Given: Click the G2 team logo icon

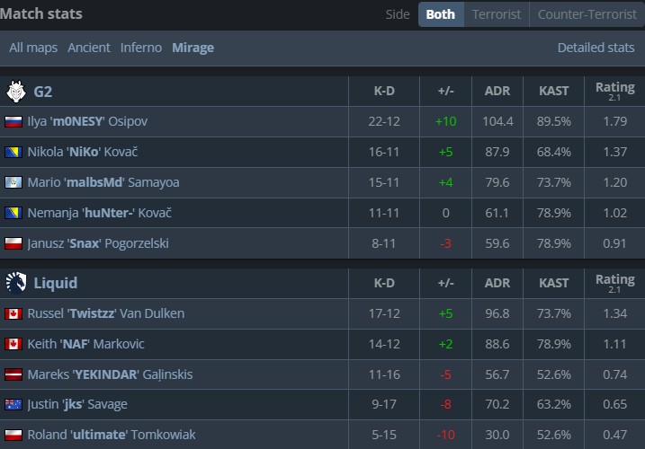Looking at the screenshot, I should [15, 91].
